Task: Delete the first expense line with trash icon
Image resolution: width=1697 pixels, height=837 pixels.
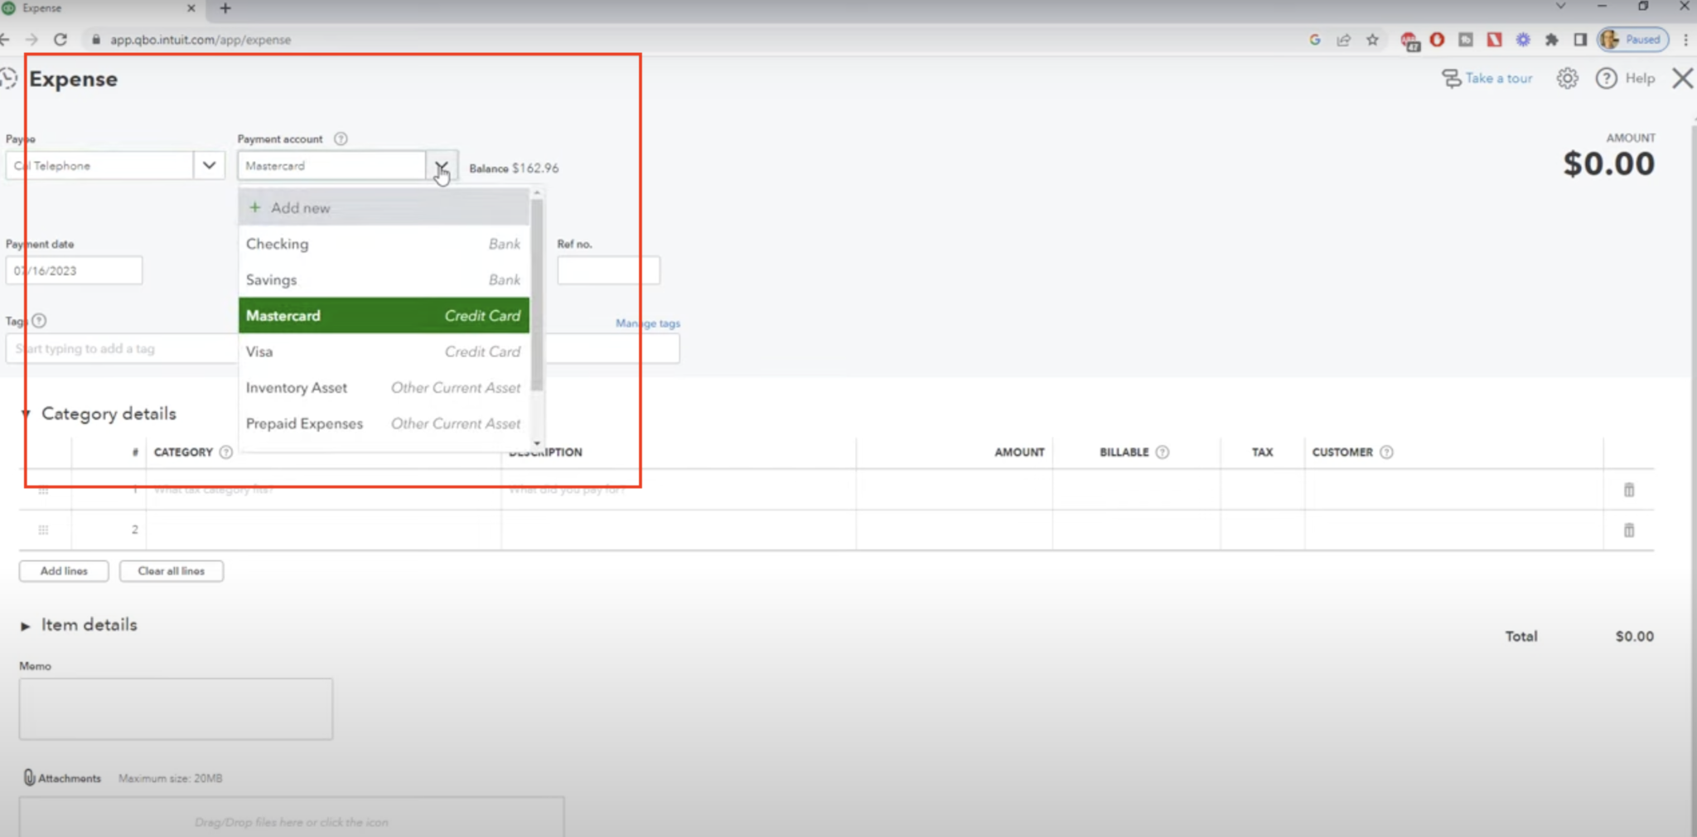Action: coord(1629,490)
